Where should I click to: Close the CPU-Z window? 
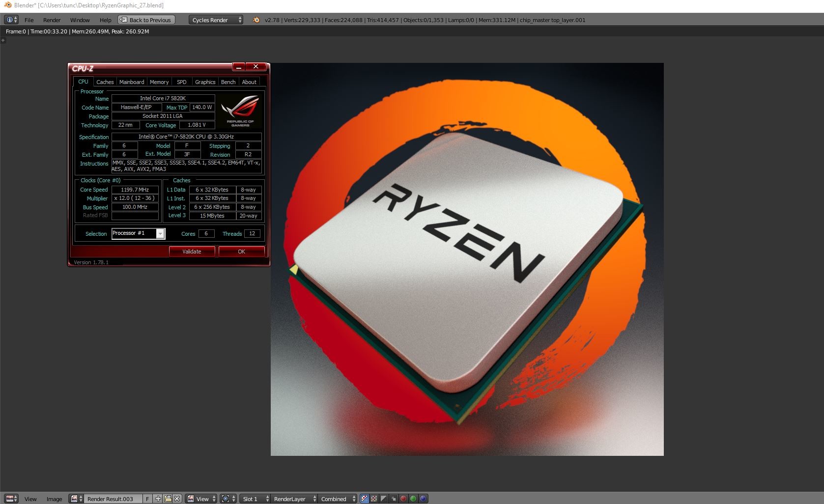(x=256, y=66)
